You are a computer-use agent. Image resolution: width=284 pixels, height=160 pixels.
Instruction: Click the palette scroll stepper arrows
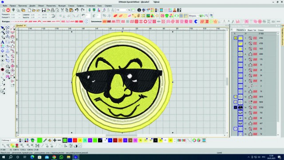coord(174,140)
